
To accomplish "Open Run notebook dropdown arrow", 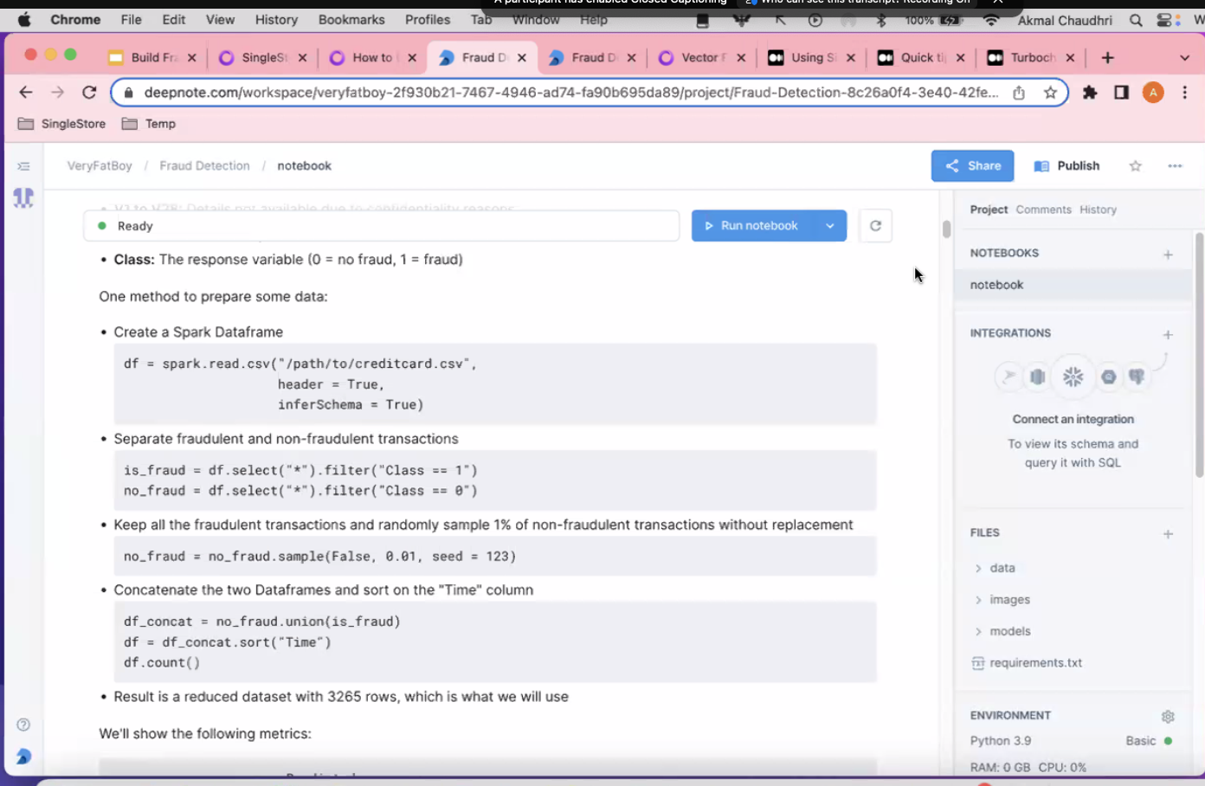I will click(x=829, y=226).
